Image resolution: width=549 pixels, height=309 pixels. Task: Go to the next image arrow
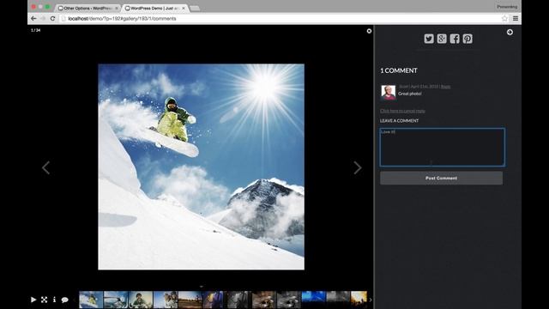click(x=357, y=167)
